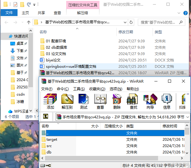Open quick access toolbar customize dropdown

click(x=34, y=5)
